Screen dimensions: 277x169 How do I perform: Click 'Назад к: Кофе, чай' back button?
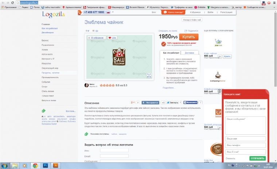(192, 20)
